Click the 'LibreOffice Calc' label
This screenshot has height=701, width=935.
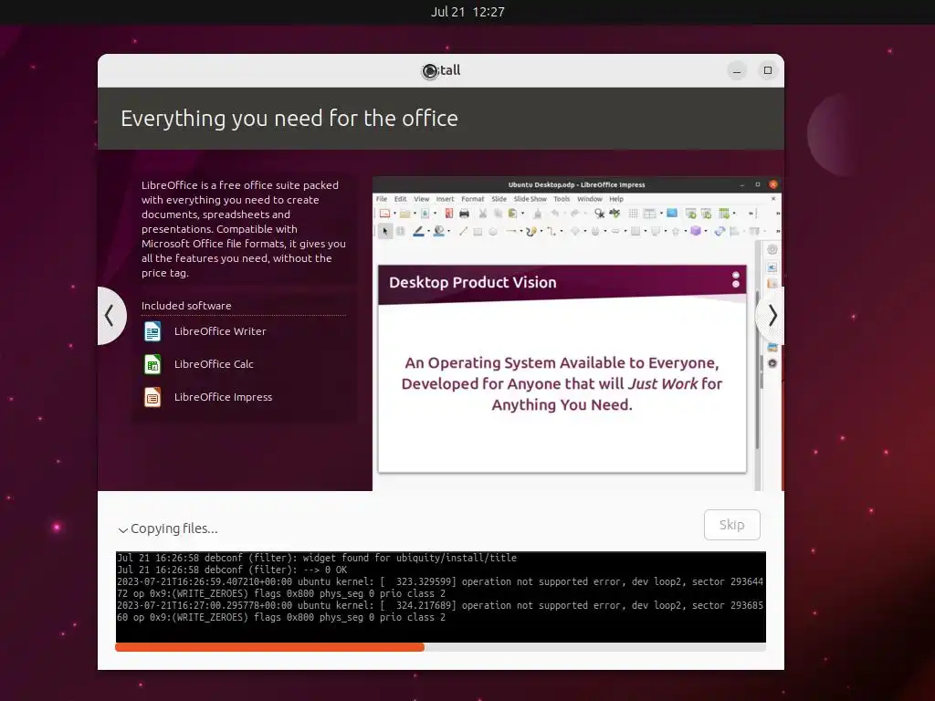click(x=214, y=364)
